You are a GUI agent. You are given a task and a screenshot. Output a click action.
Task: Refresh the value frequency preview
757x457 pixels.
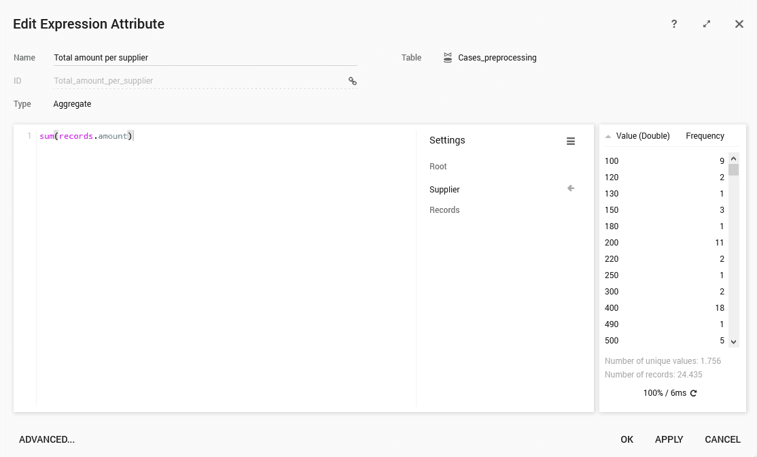click(x=693, y=393)
